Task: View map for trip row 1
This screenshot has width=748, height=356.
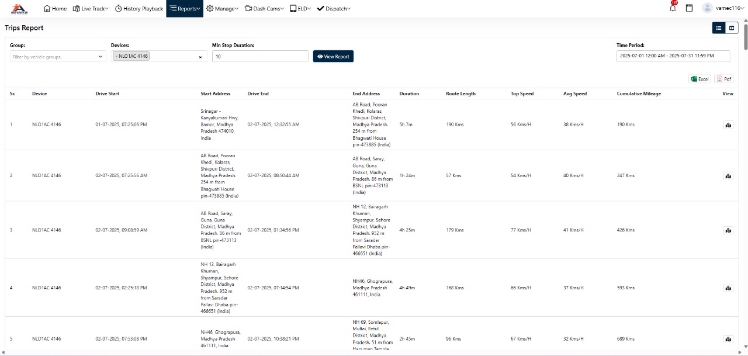Action: tap(728, 125)
